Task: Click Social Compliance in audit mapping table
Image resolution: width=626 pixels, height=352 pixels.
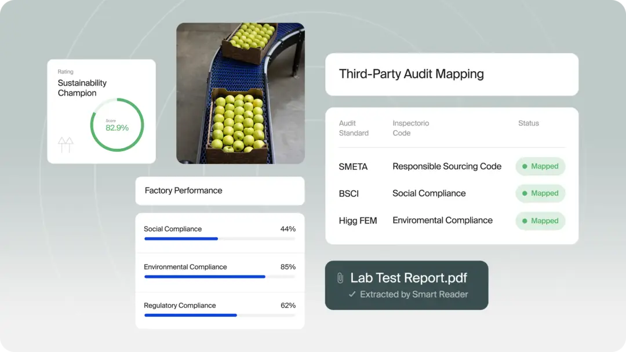Action: [x=429, y=193]
